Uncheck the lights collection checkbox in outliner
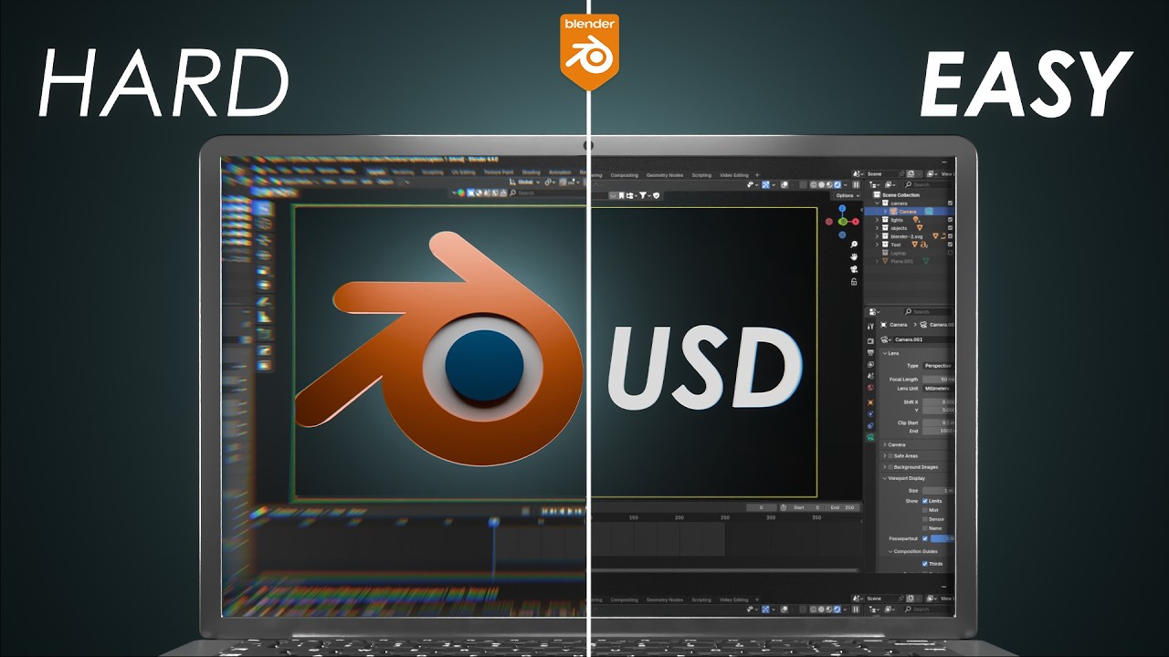 tap(950, 220)
